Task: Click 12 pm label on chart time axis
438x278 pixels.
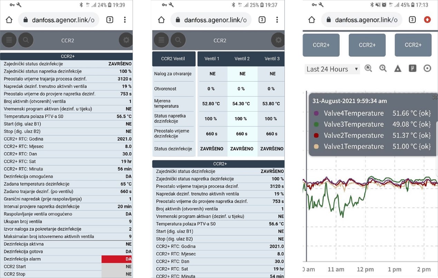Action: [365, 269]
